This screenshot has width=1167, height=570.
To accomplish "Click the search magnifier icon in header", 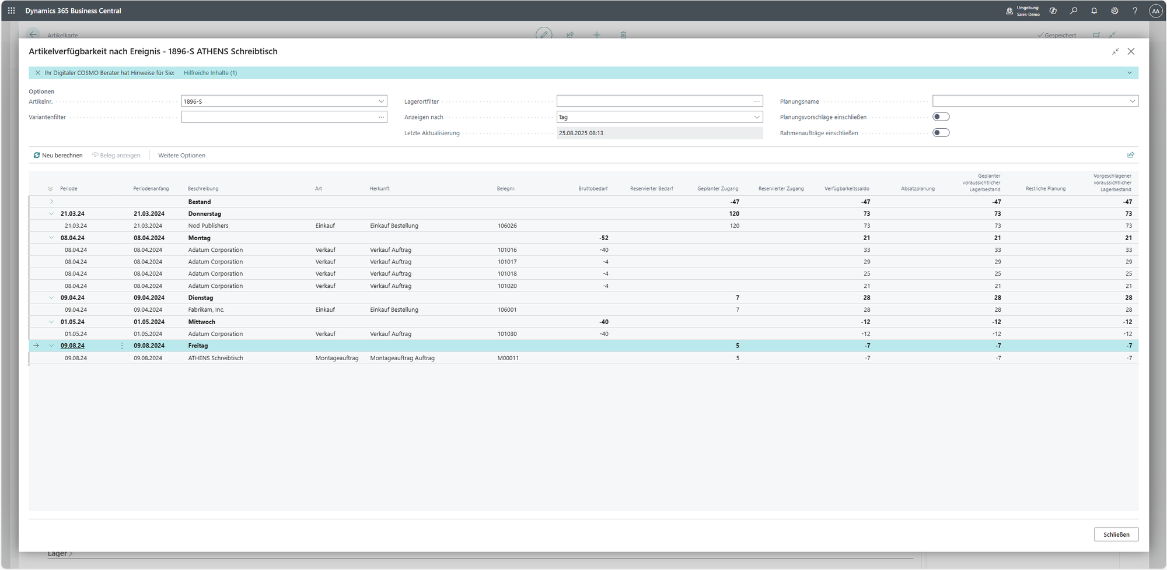I will 1074,10.
